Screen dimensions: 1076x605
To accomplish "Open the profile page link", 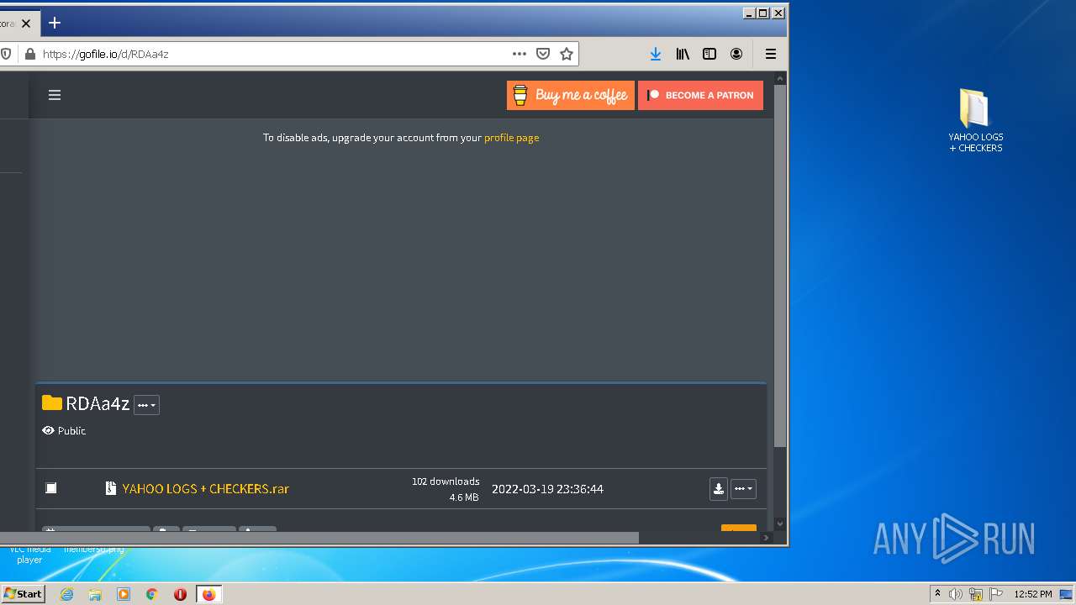I will click(x=511, y=138).
